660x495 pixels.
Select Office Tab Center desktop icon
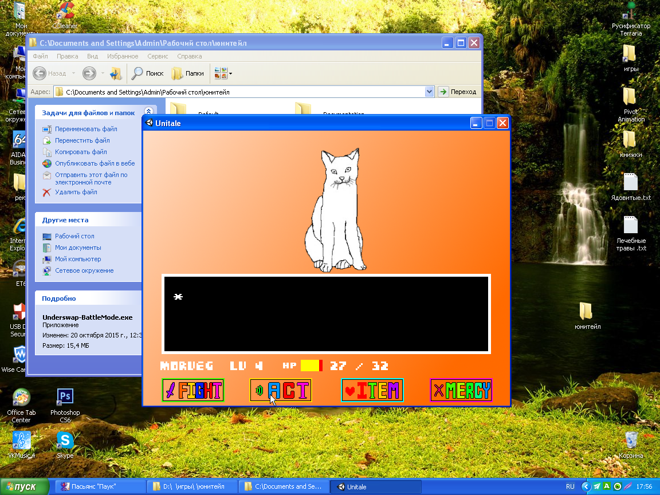[x=21, y=406]
